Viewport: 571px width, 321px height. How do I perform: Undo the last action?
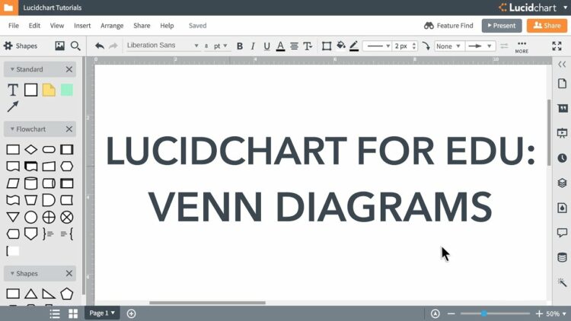coord(100,46)
